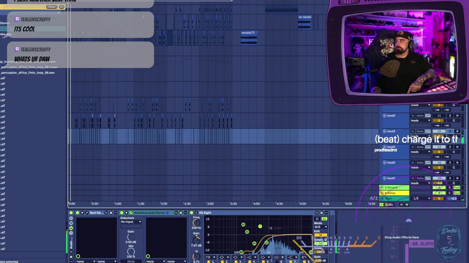
Task: Open the Main track 1/2 output dropdown
Action: pos(420,199)
